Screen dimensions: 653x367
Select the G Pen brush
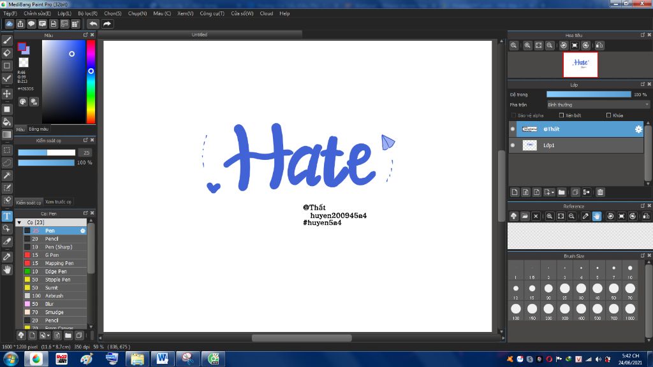55,255
